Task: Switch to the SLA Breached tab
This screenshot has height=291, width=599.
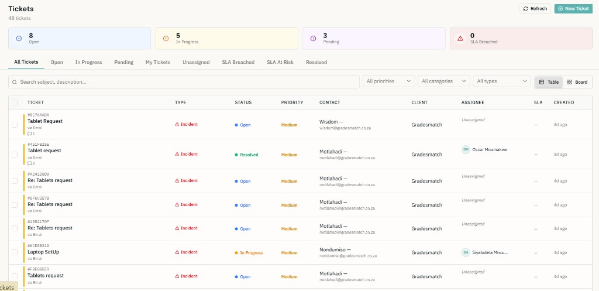Action: click(x=239, y=62)
